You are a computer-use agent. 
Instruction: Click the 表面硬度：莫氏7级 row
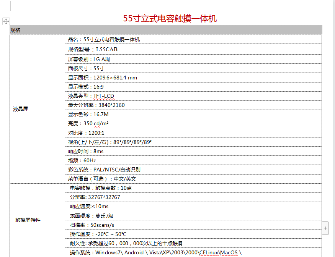pyautogui.click(x=193, y=216)
